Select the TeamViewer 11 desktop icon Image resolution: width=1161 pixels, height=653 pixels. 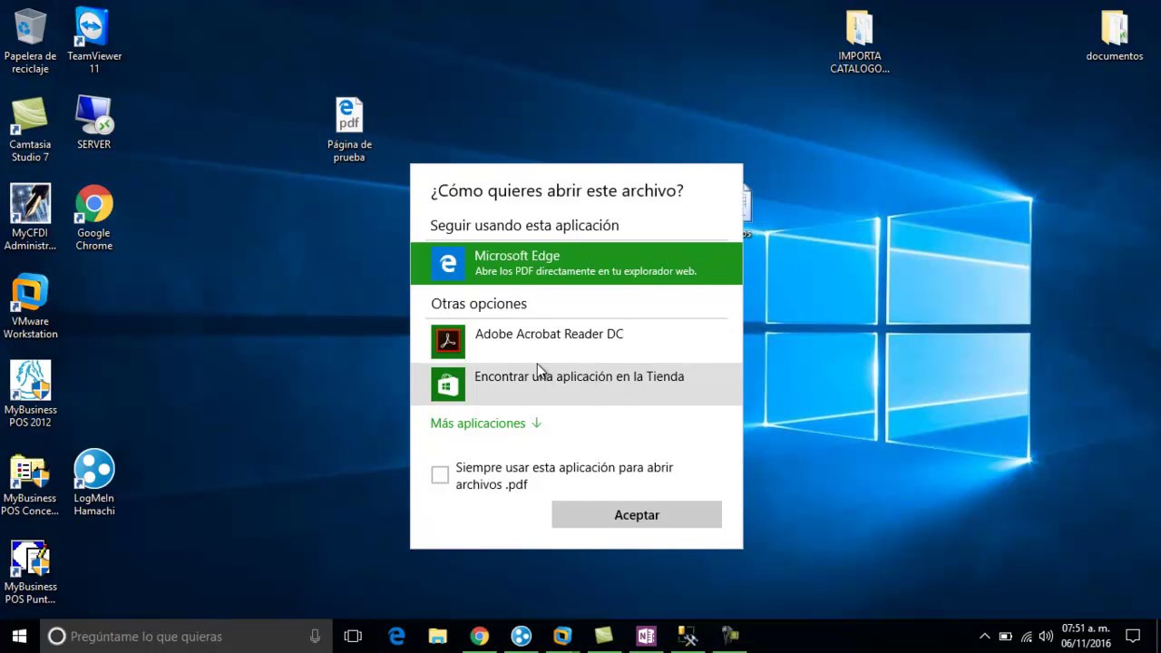coord(93,41)
